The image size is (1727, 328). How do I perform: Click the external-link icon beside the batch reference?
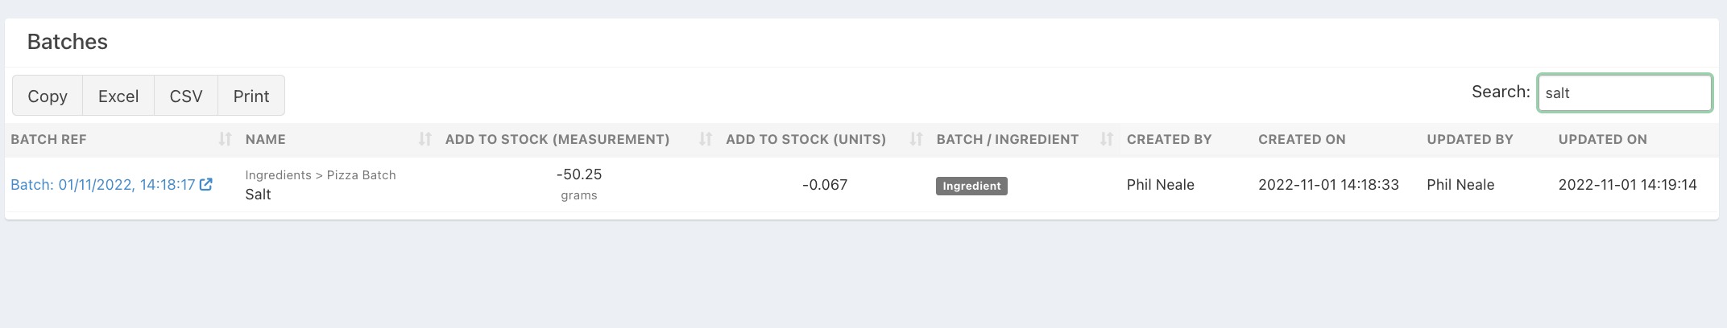[206, 185]
